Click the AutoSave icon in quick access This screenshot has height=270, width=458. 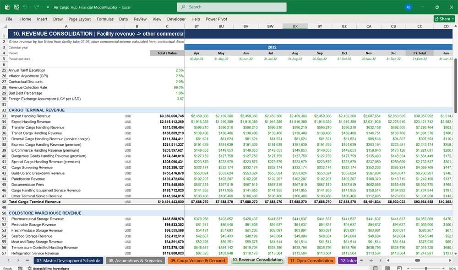click(x=16, y=7)
